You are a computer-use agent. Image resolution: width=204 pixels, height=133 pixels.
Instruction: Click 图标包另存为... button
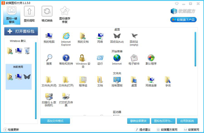click(163, 121)
